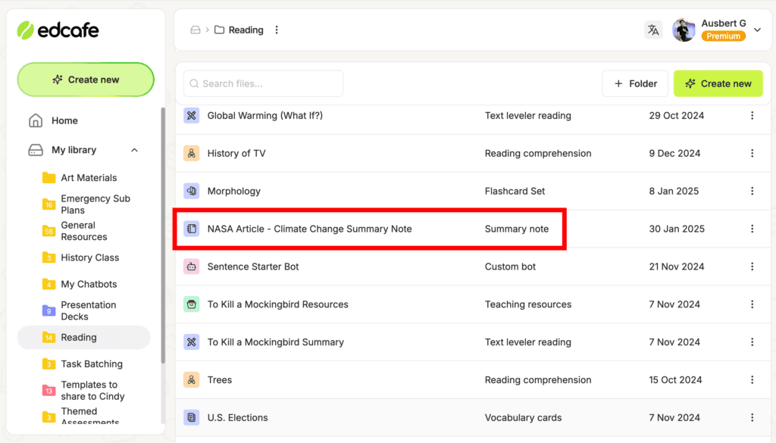Click the History of TV comprehension icon
Image resolution: width=776 pixels, height=443 pixels.
192,153
